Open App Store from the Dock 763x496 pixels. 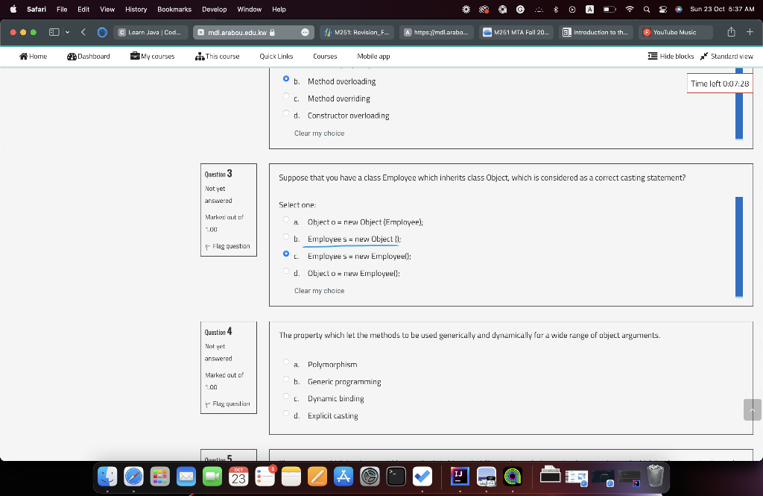pyautogui.click(x=343, y=477)
